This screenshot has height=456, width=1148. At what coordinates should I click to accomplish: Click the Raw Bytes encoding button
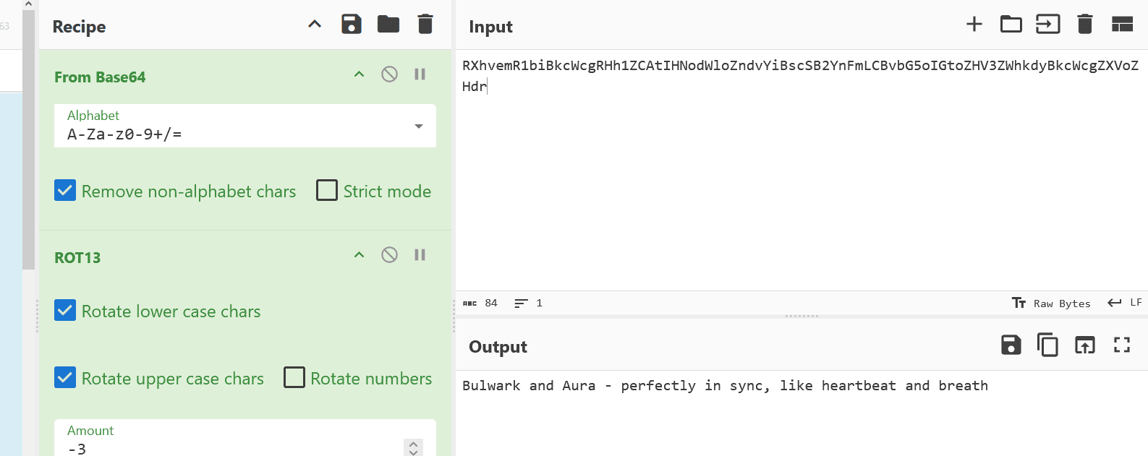1051,304
